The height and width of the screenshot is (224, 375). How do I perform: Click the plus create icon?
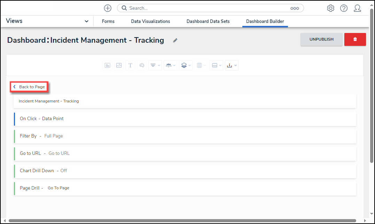pyautogui.click(x=108, y=8)
